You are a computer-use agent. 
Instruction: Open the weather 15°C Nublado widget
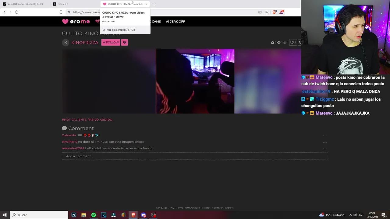click(x=331, y=215)
